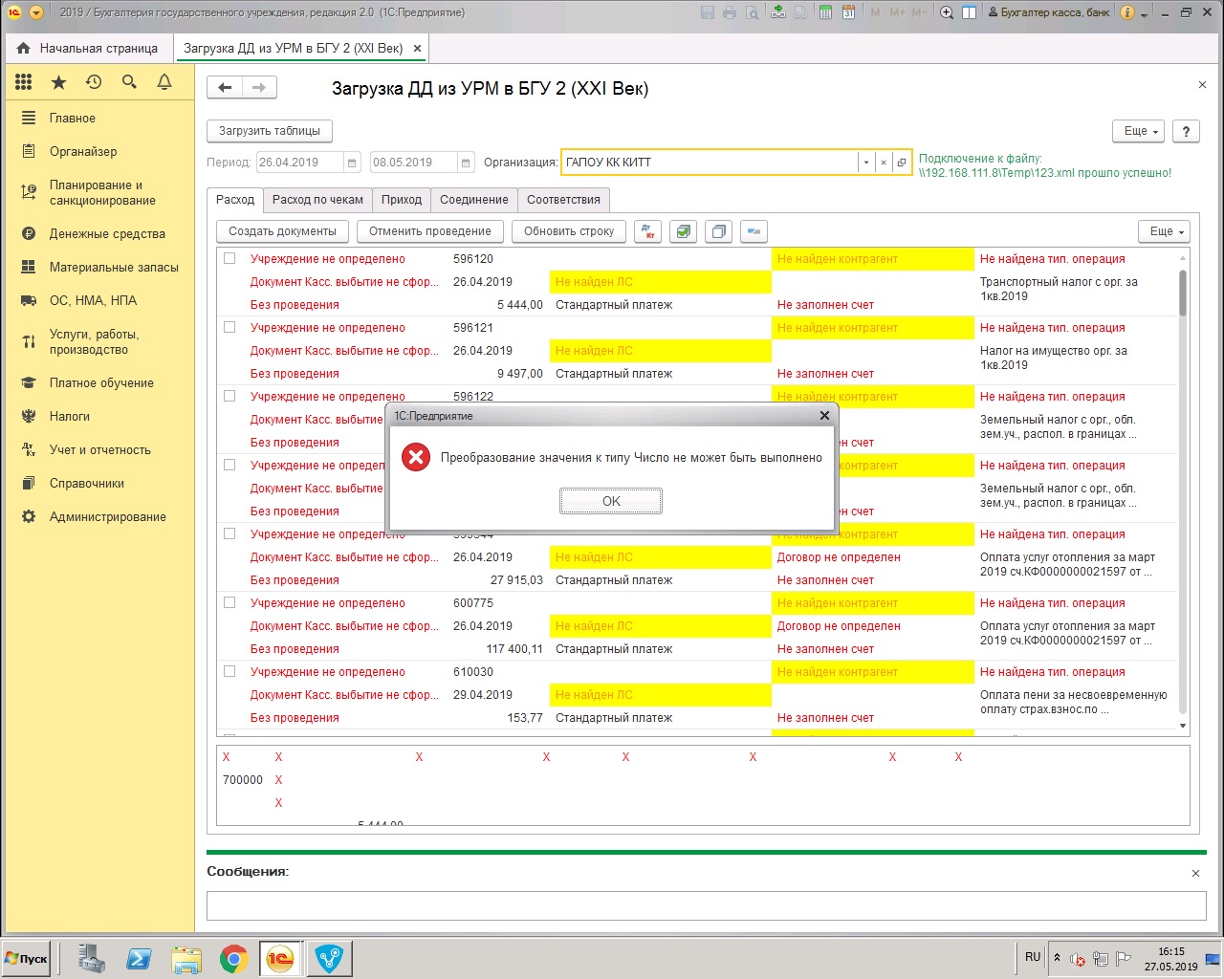
Task: Click Отменить проведение button
Action: pyautogui.click(x=430, y=231)
